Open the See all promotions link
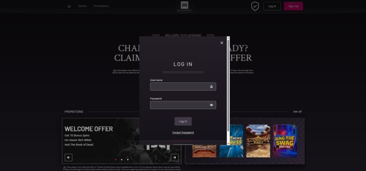The image size is (366, 171). coord(298,112)
